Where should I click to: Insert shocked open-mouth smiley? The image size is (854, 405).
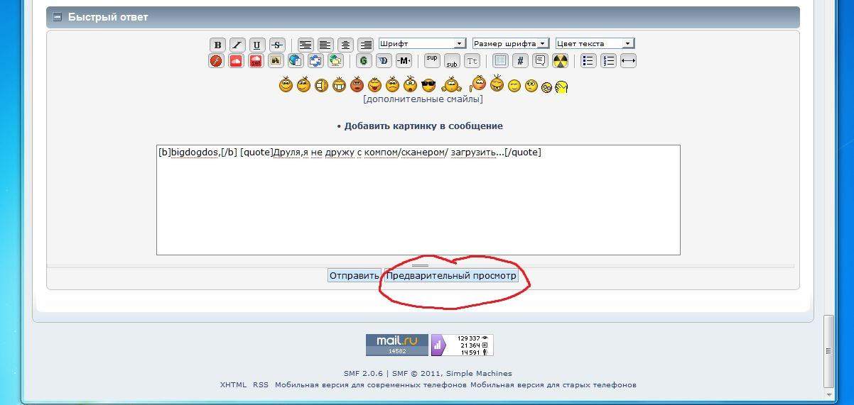410,85
